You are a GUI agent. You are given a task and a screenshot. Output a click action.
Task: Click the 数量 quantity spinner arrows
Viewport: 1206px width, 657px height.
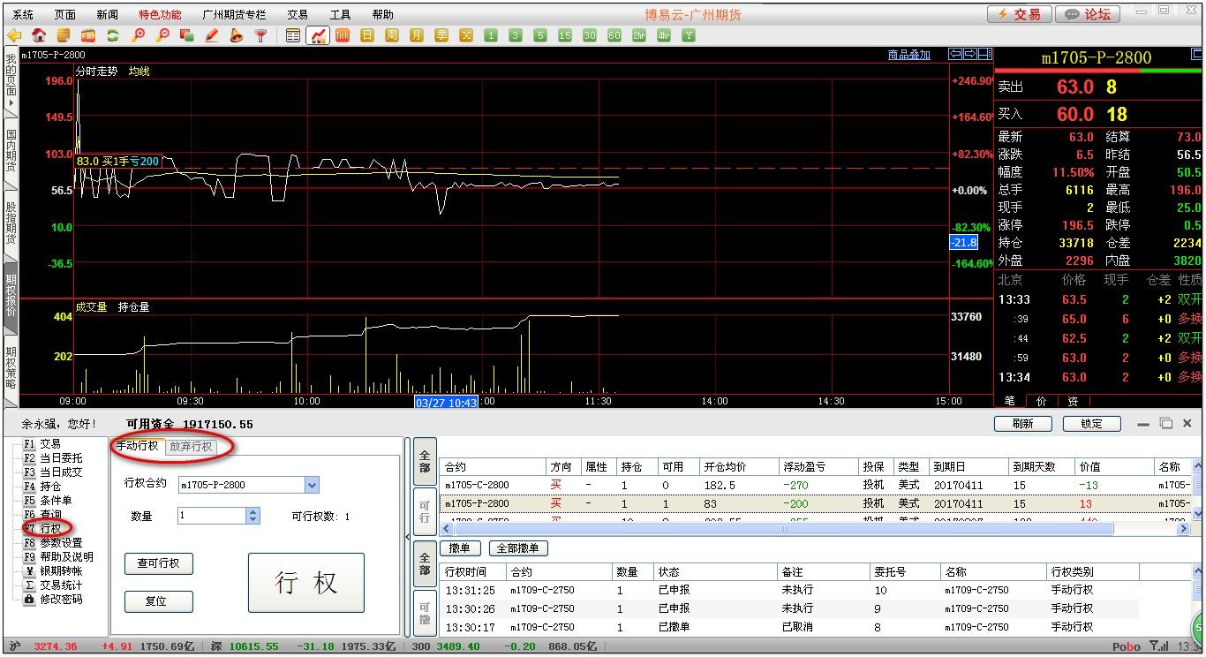coord(253,516)
